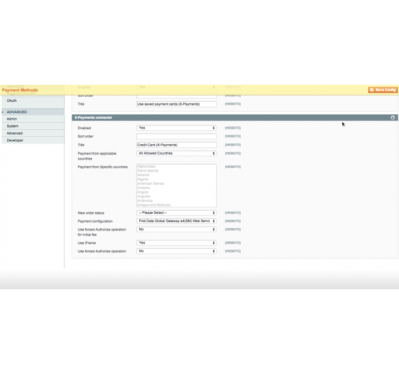Select Antarctica in the countries list
399x374 pixels.
pos(145,201)
